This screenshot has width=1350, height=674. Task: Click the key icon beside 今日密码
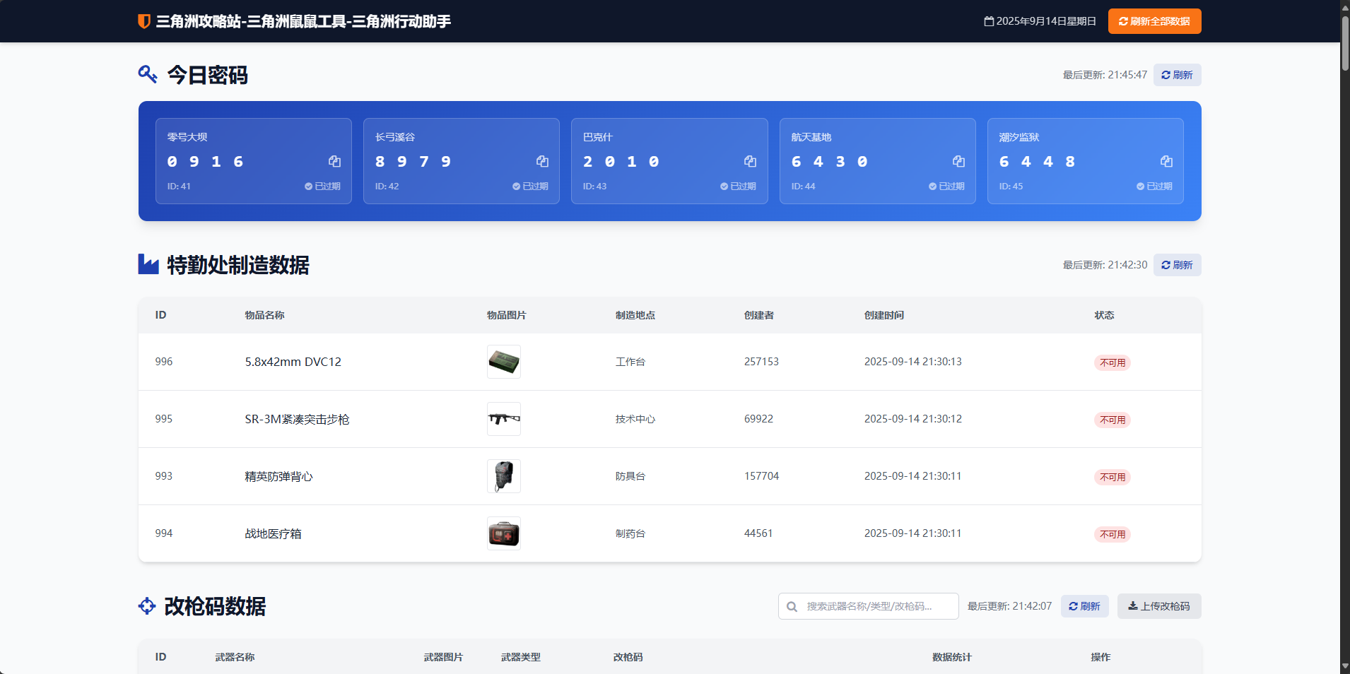(x=148, y=74)
